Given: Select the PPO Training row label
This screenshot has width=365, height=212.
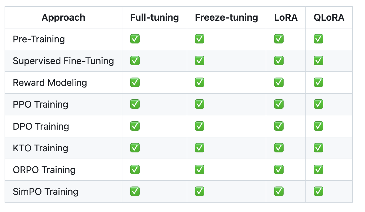Looking at the screenshot, I should click(40, 104).
